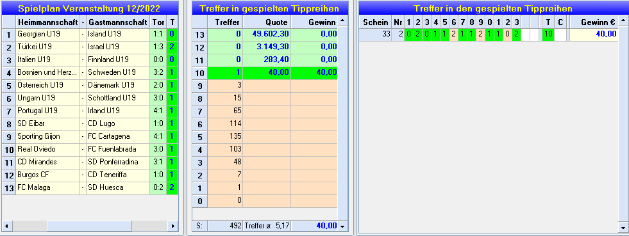The width and height of the screenshot is (629, 236).
Task: Click the Schein column header
Action: click(x=375, y=22)
